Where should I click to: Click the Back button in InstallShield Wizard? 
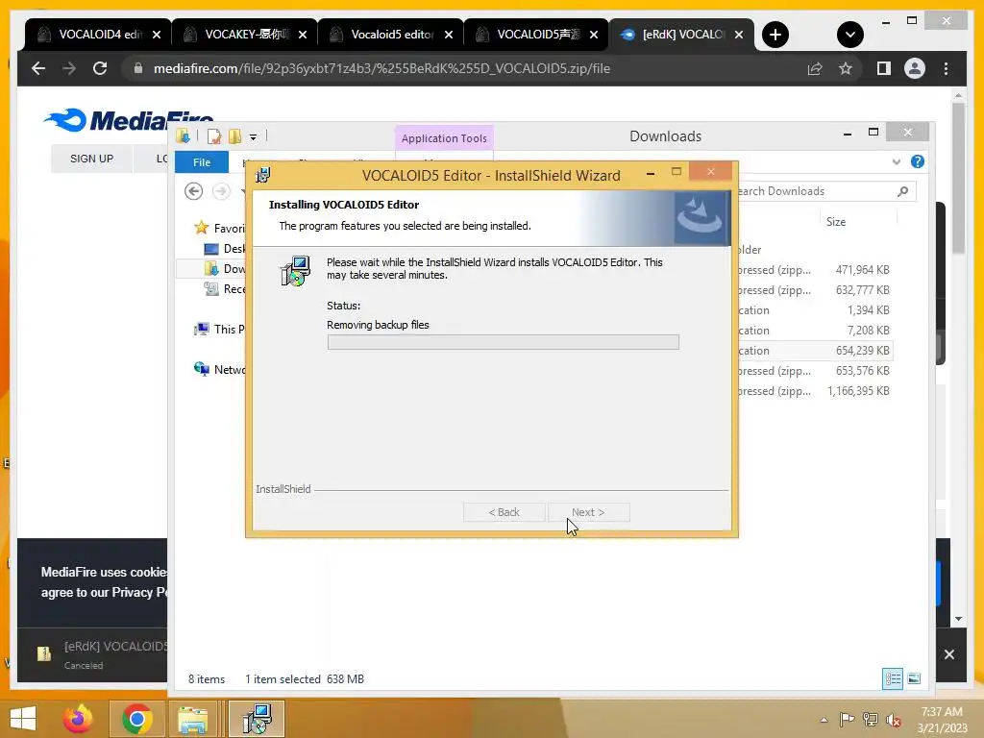point(504,512)
